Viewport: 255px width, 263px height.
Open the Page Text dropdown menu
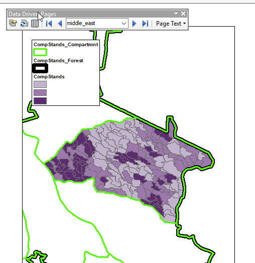coord(171,24)
